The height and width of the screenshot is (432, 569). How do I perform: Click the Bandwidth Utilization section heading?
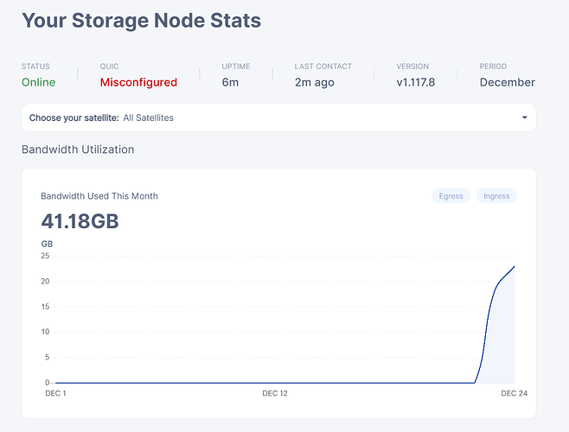78,149
